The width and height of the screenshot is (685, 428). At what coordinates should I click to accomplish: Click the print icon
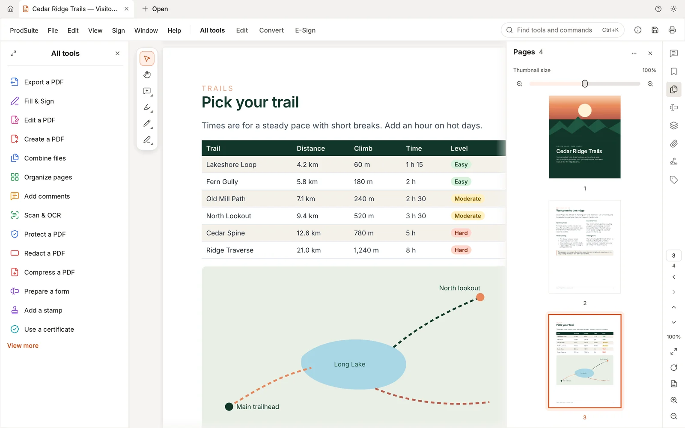[672, 30]
